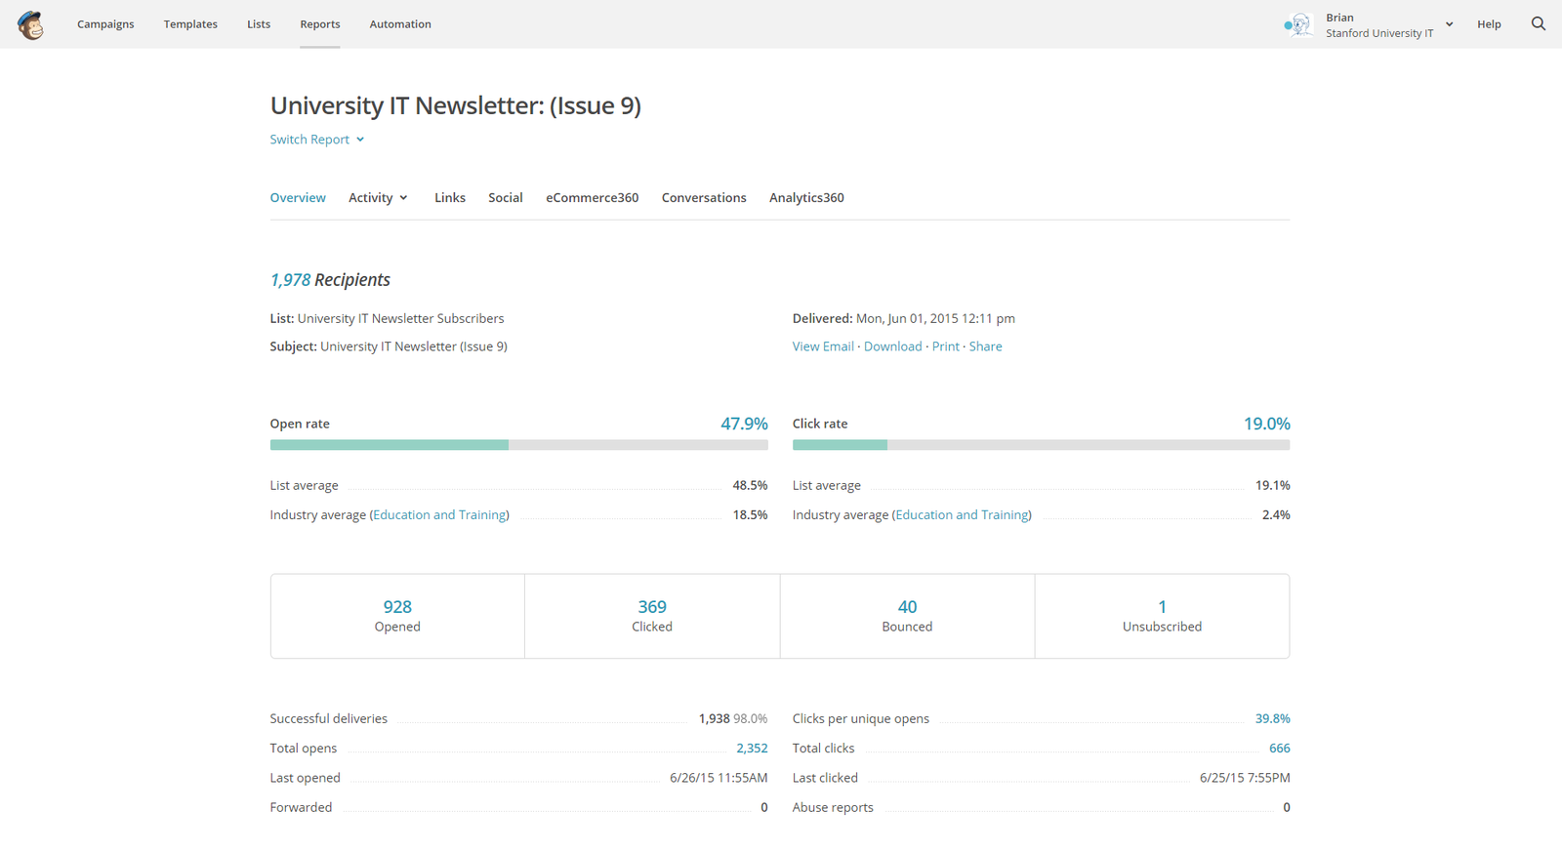The image size is (1562, 852).
Task: Click the Help link
Action: click(1489, 24)
